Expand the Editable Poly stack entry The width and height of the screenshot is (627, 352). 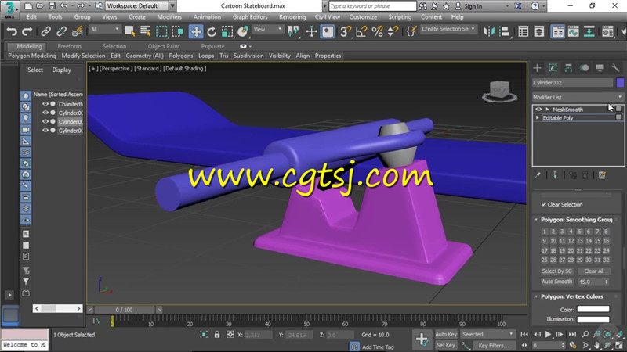pos(538,118)
